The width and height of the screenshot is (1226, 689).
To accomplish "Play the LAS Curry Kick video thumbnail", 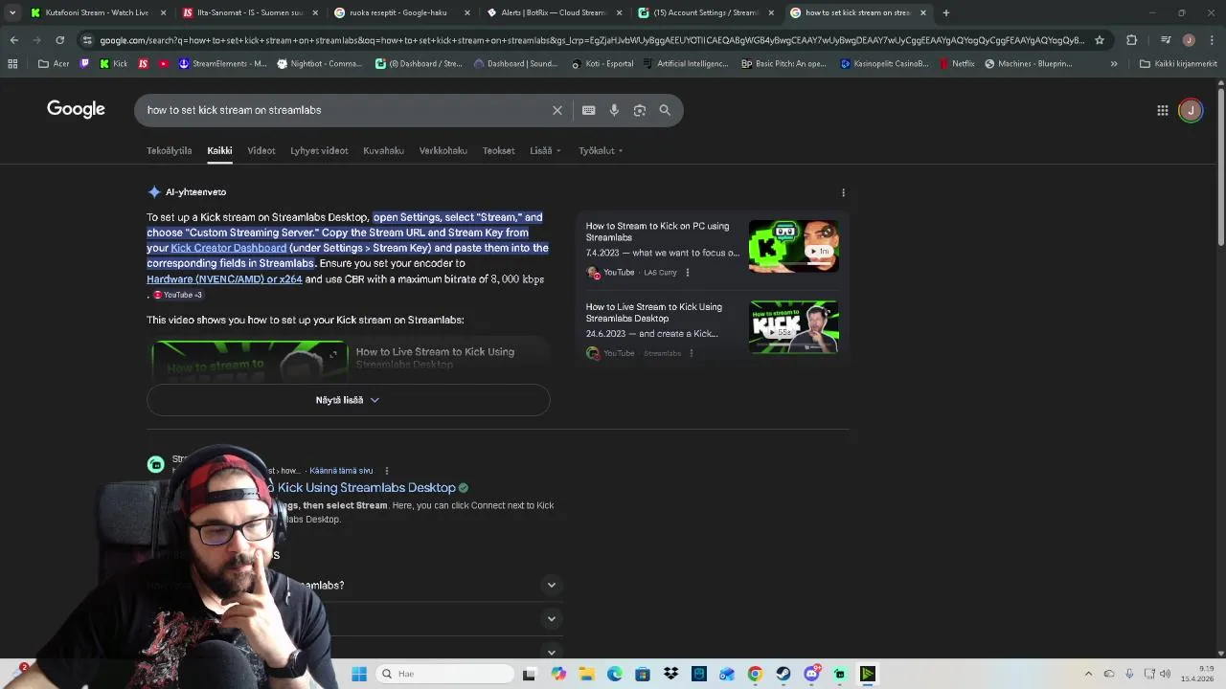I will pyautogui.click(x=793, y=247).
